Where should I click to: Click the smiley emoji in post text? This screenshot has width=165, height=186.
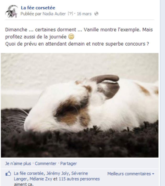point(71,37)
